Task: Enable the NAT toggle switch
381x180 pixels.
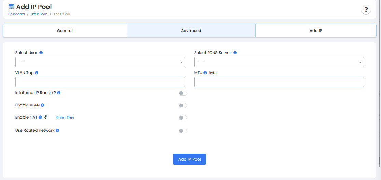Action: tap(183, 118)
